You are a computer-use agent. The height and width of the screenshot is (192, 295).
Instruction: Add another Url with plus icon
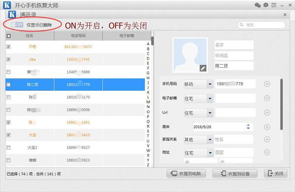tap(267, 112)
